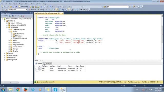Open the Debug menu
The height and width of the screenshot is (92, 164).
pos(27,4)
